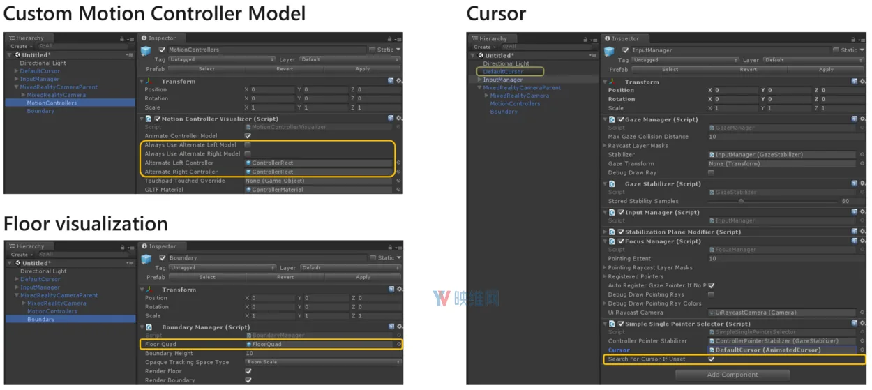
Task: Click object picker circle beside Floor Quad field
Action: coord(399,344)
